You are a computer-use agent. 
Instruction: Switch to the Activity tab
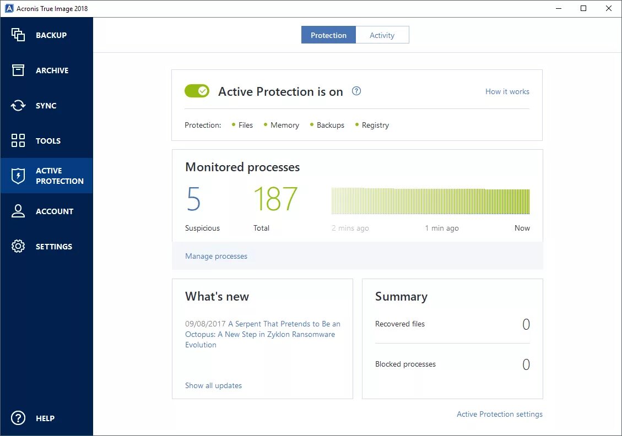point(382,35)
